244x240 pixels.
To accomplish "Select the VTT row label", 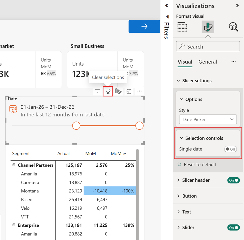I will click(25, 217).
